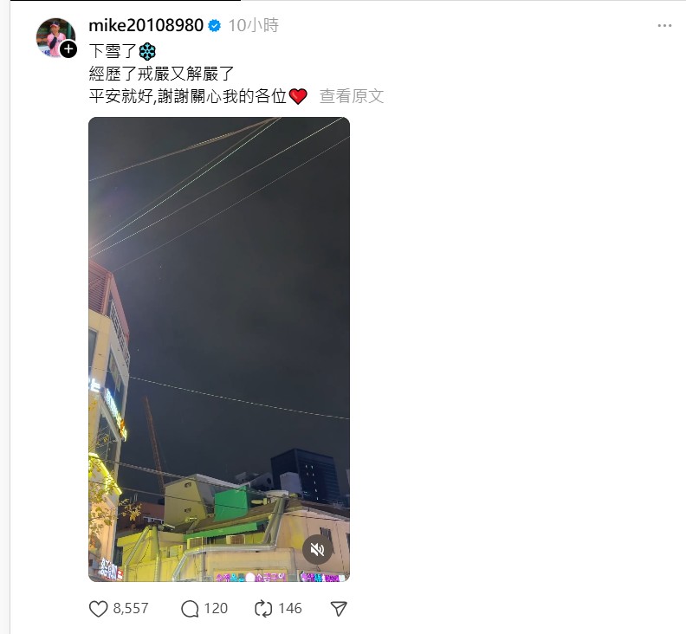
Task: Click the snowflake emoji after 下雪了
Action: (x=147, y=52)
